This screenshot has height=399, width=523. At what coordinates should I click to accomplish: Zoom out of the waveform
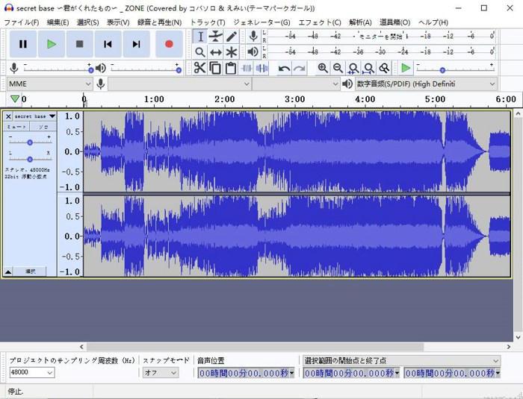coord(338,68)
